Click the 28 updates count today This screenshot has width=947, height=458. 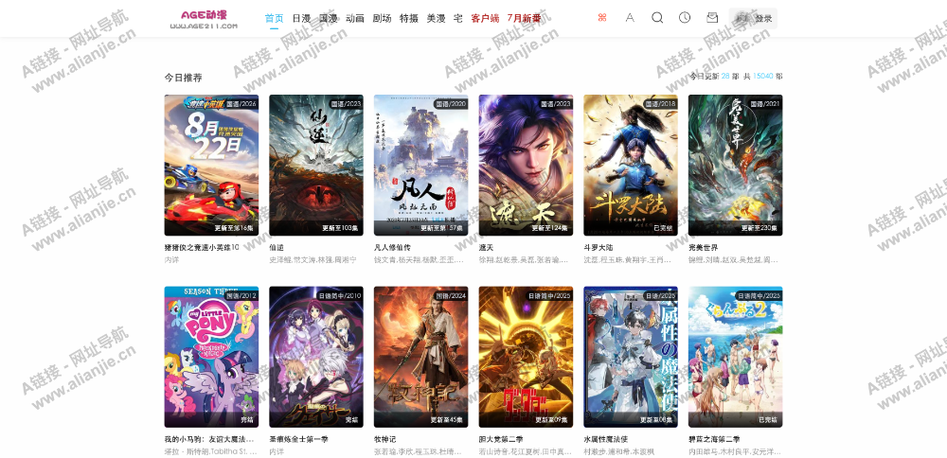tap(725, 77)
